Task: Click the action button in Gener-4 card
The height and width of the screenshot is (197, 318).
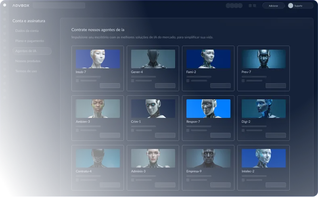Action: click(165, 86)
